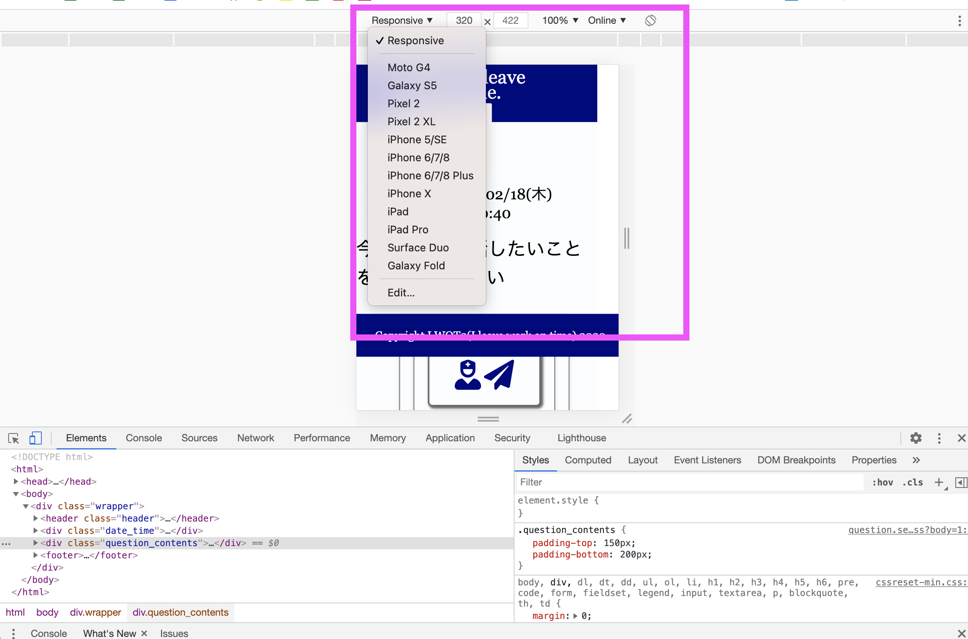This screenshot has width=968, height=639.
Task: Toggle the .cls class editor
Action: [x=913, y=482]
